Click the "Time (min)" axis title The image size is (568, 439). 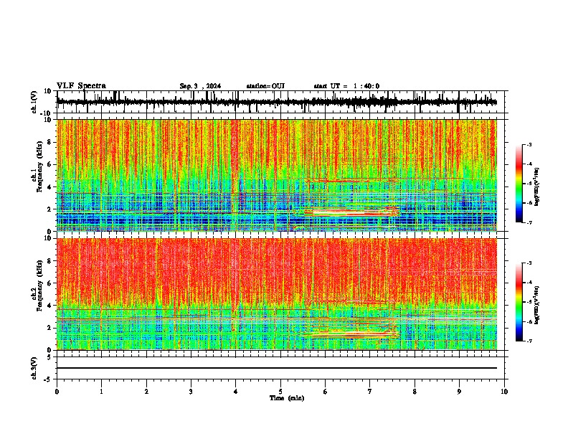click(x=287, y=398)
